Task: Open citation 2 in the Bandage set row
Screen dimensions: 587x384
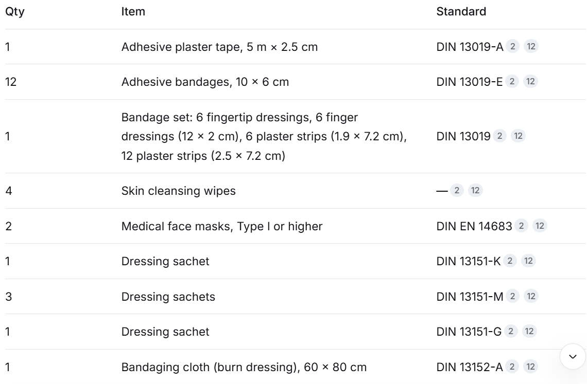Action: (499, 136)
